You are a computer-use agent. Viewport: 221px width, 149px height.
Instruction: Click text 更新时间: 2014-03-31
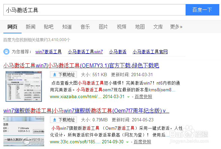pyautogui.click(x=132, y=74)
